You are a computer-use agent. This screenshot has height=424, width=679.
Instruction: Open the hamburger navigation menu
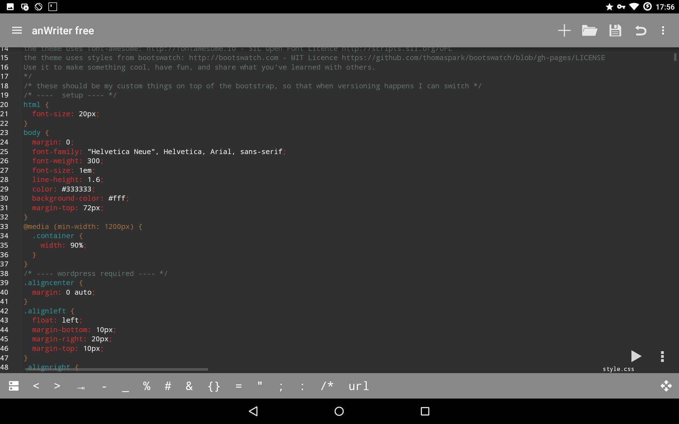pos(17,30)
